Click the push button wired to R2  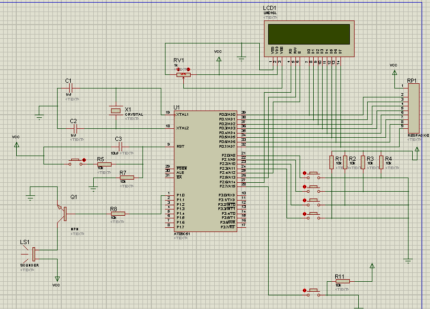click(x=314, y=202)
